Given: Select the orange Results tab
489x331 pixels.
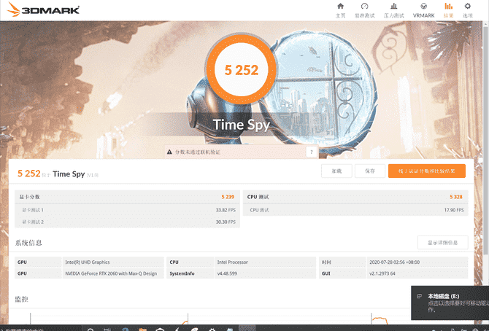Looking at the screenshot, I should point(448,10).
